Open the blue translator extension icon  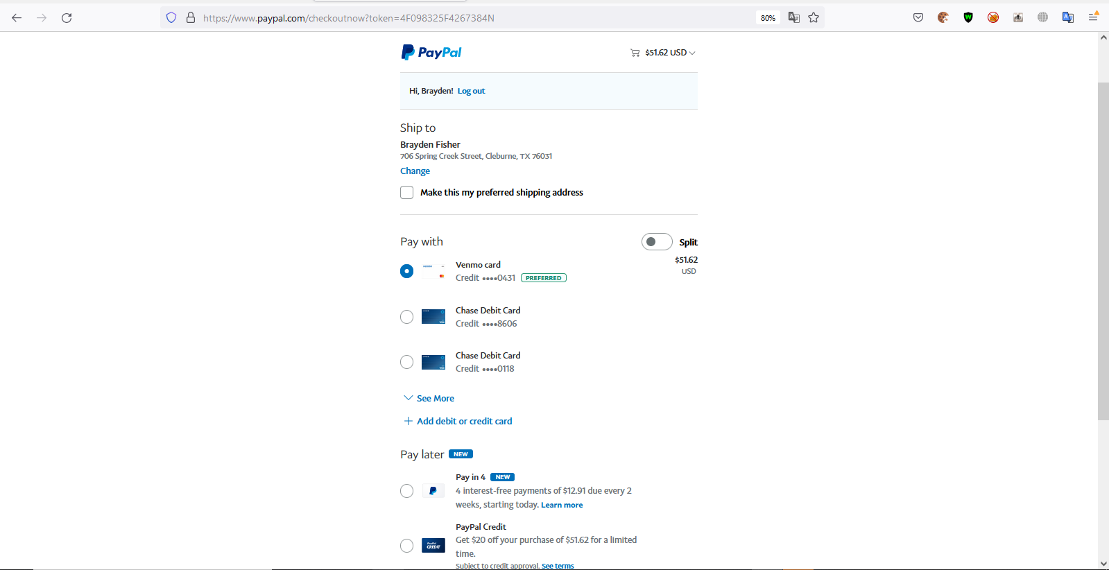click(1068, 18)
